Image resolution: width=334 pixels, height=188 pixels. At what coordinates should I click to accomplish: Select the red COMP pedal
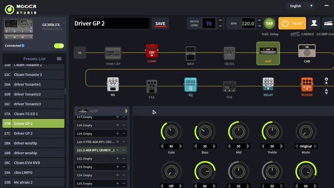[152, 51]
